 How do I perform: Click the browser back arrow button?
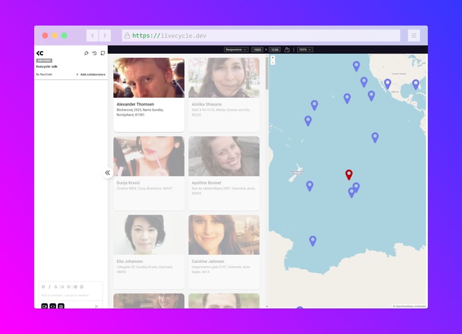point(92,36)
